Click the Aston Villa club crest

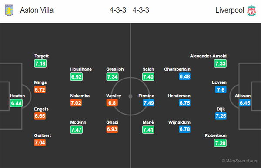tap(9, 10)
